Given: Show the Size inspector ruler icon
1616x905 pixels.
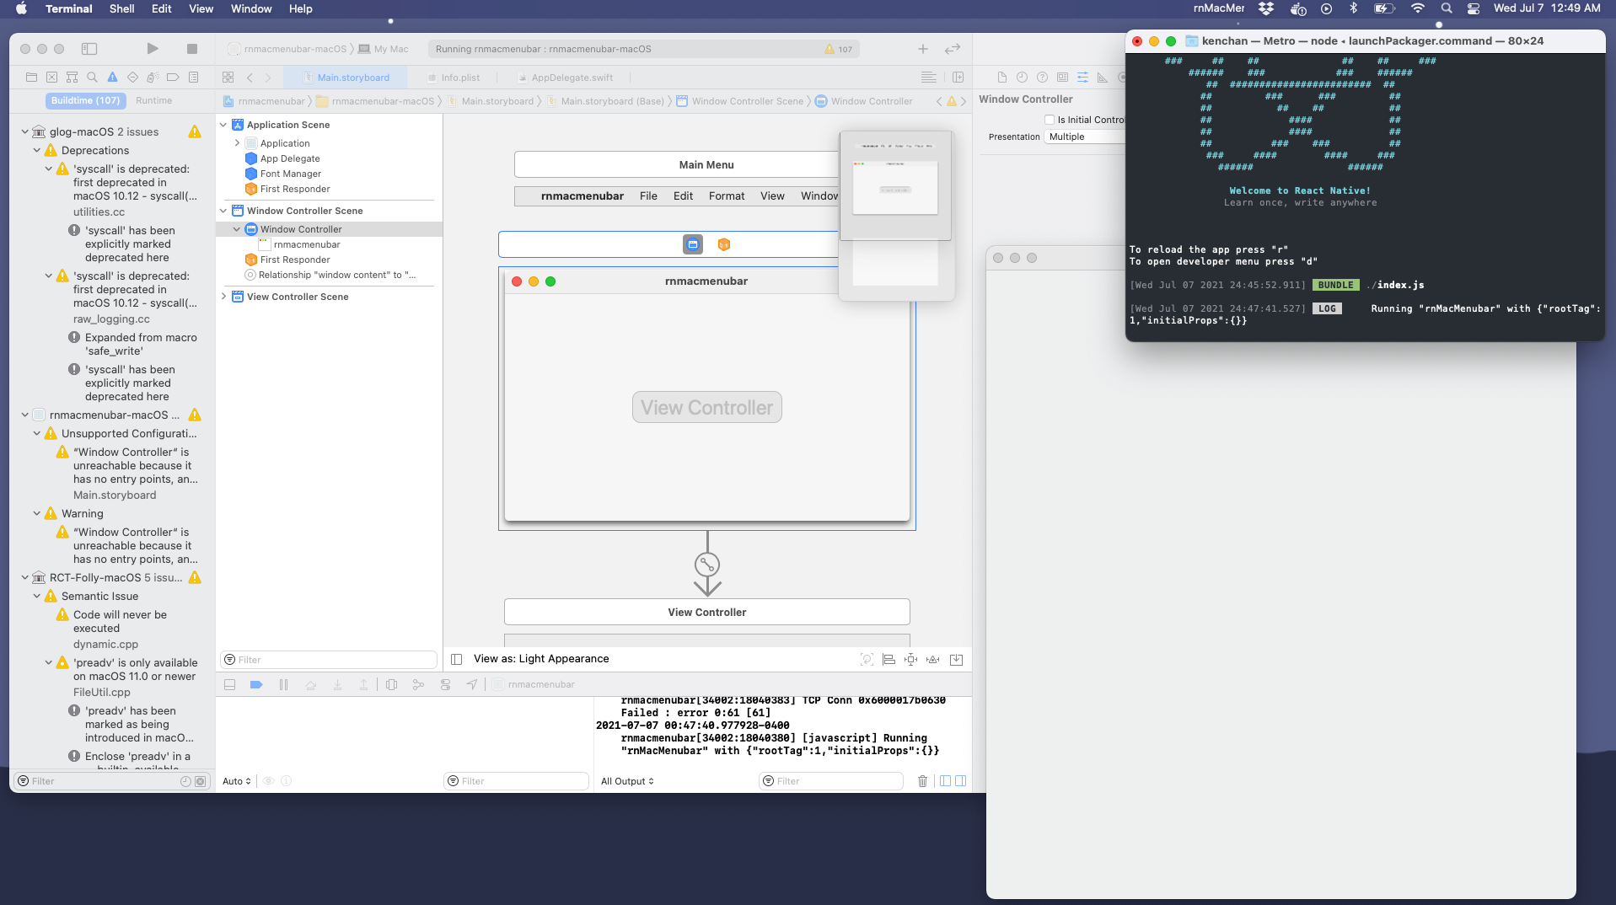Looking at the screenshot, I should point(1103,77).
